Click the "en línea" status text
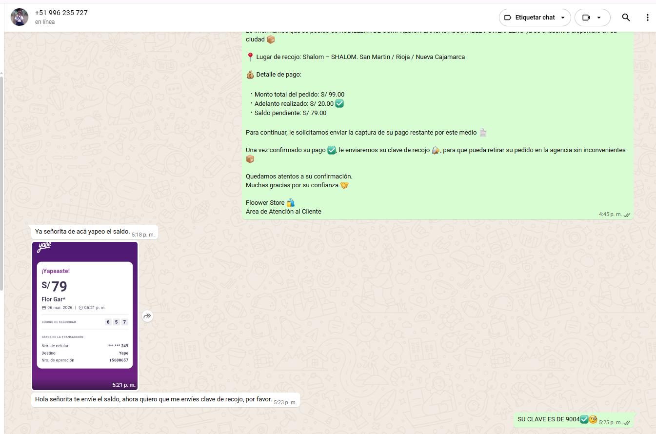This screenshot has height=434, width=656. pyautogui.click(x=45, y=22)
